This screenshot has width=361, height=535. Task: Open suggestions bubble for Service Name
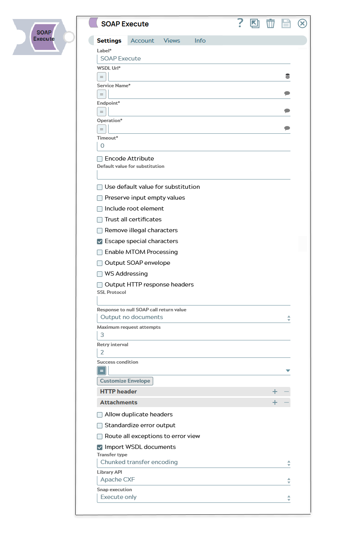pos(287,93)
